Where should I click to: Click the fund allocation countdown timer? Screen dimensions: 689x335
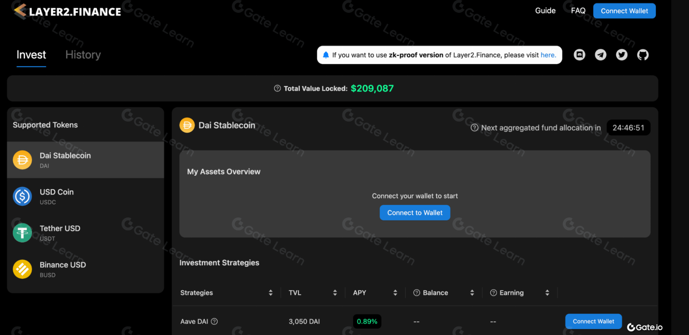[628, 128]
